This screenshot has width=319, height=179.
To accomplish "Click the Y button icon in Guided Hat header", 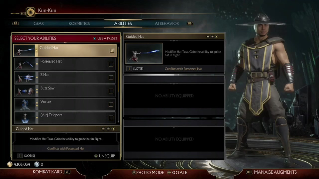I will tap(217, 37).
